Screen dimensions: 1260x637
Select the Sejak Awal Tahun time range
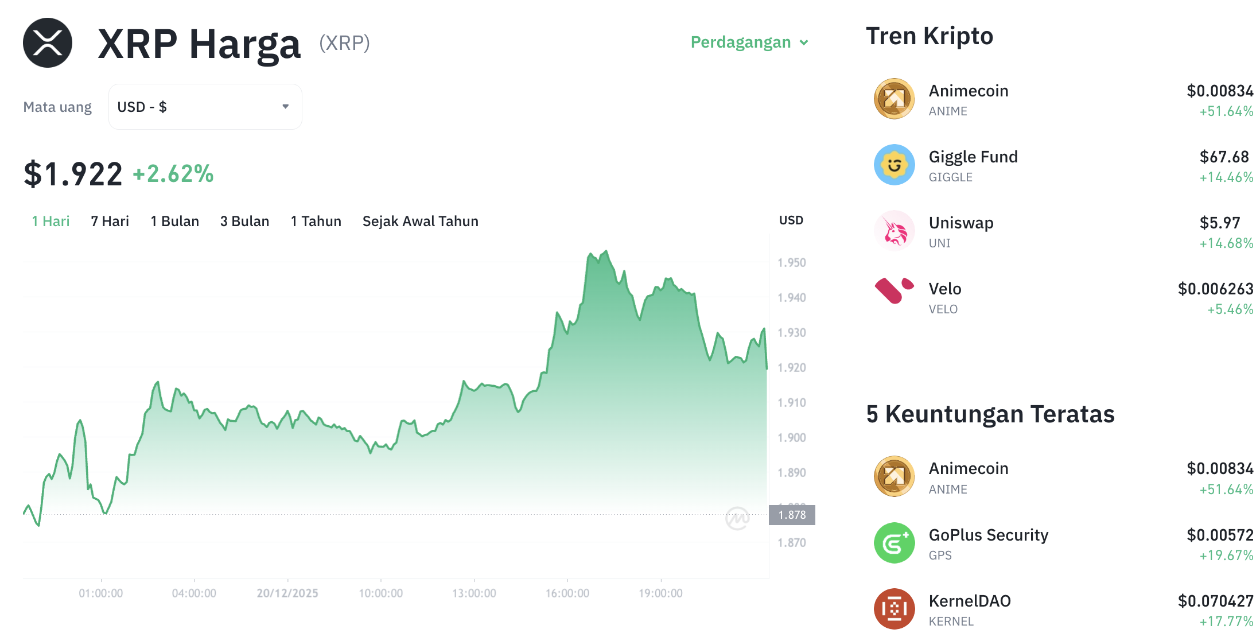(420, 221)
